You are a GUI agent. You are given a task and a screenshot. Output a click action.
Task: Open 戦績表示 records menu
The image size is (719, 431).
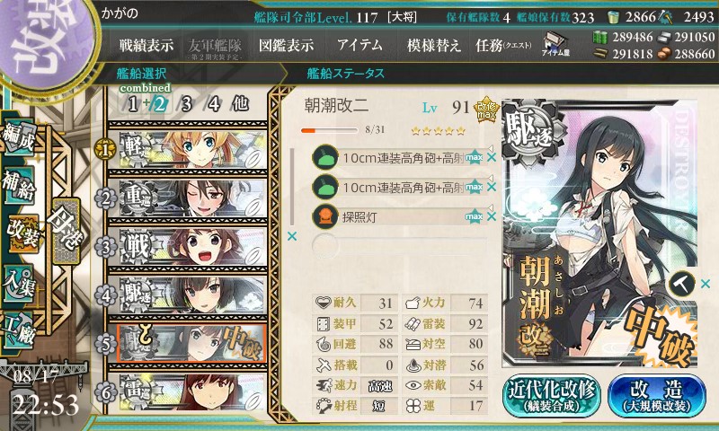(x=146, y=45)
